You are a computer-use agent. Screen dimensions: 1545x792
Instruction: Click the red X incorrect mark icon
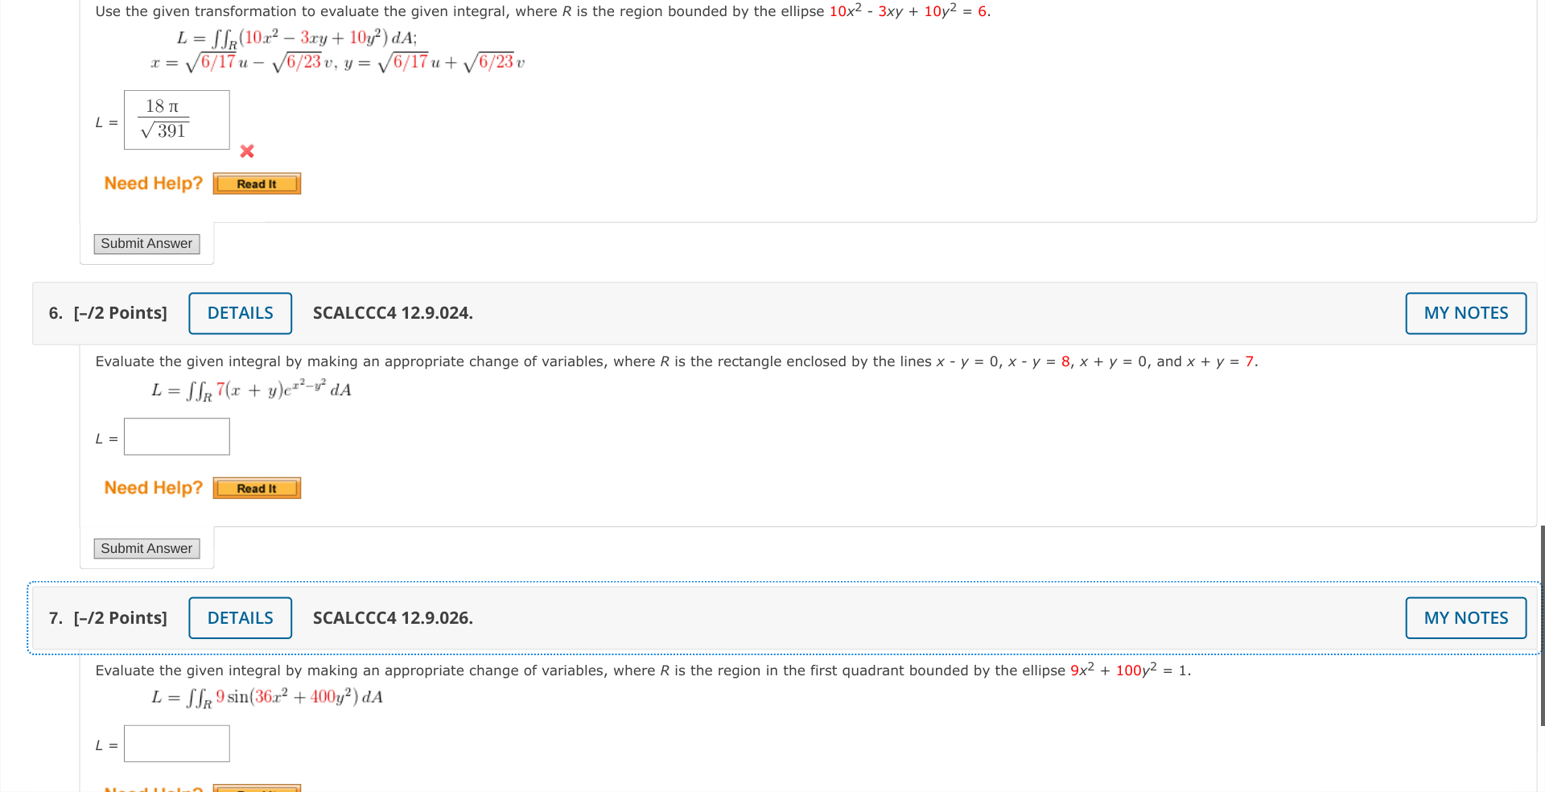[x=246, y=151]
